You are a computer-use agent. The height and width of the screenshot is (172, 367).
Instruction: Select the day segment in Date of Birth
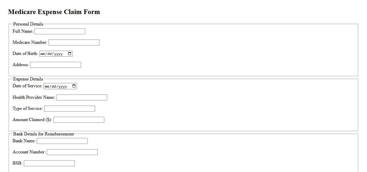coord(49,54)
